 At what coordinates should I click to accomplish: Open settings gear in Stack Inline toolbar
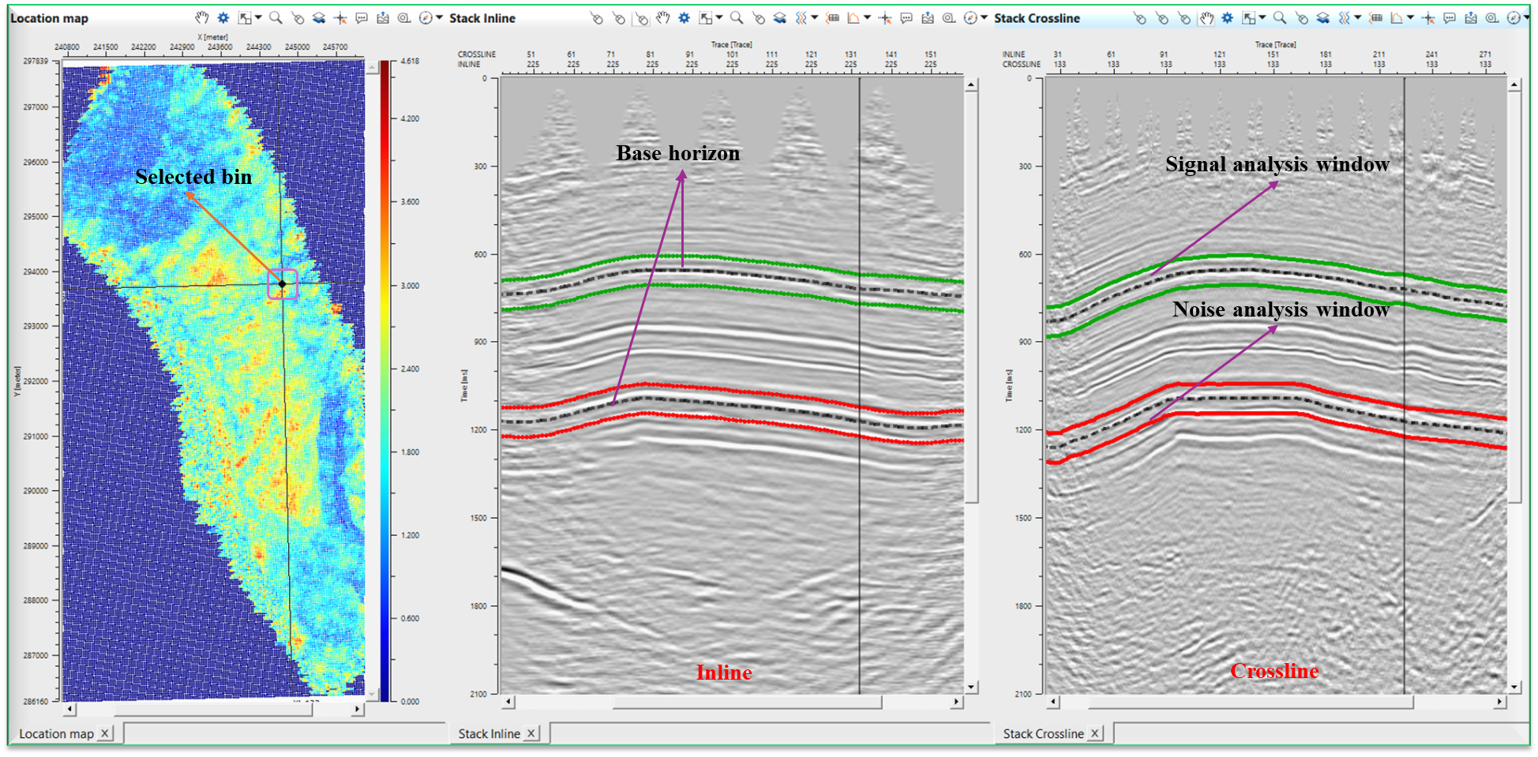pos(684,17)
